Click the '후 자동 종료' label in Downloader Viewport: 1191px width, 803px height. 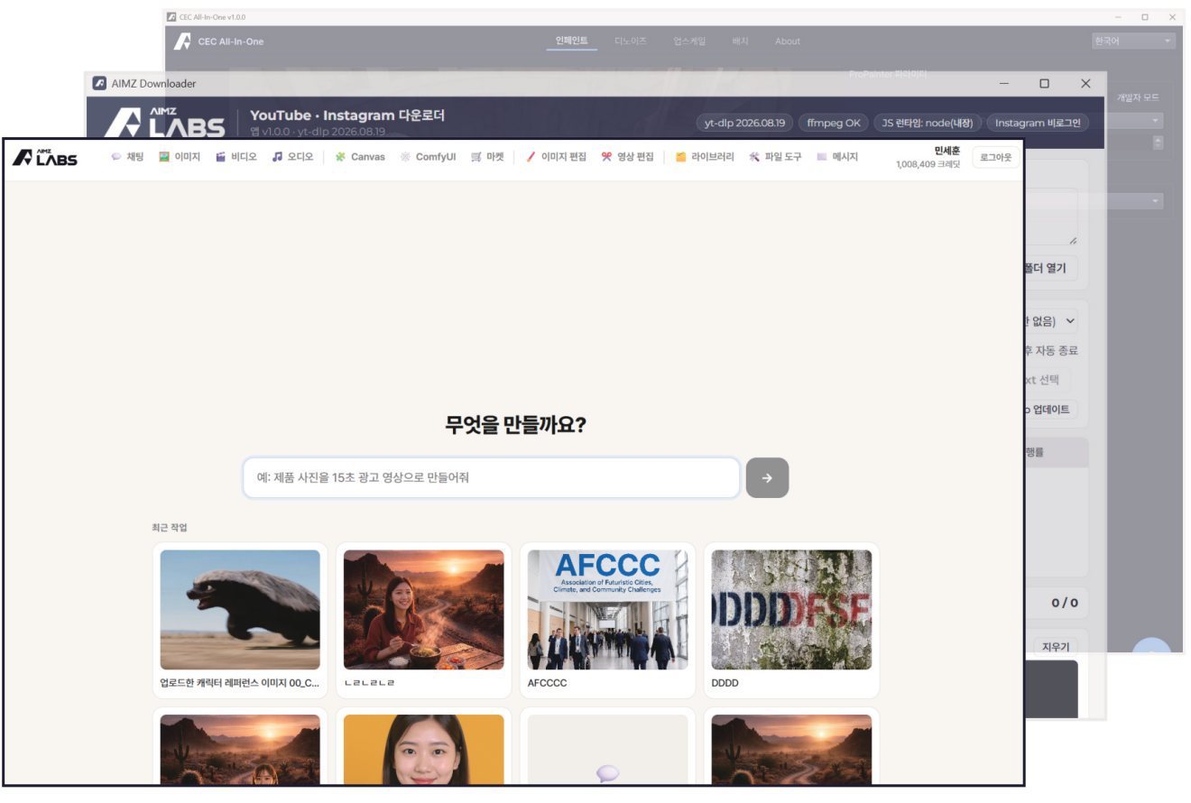coord(1051,351)
